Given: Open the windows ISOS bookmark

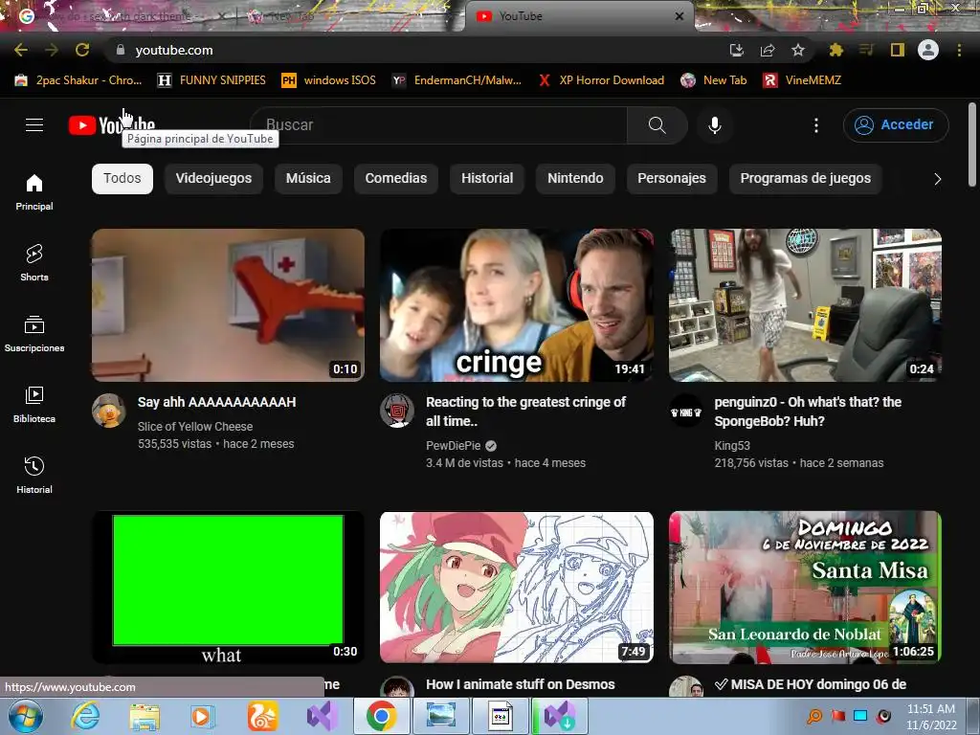Looking at the screenshot, I should point(329,80).
